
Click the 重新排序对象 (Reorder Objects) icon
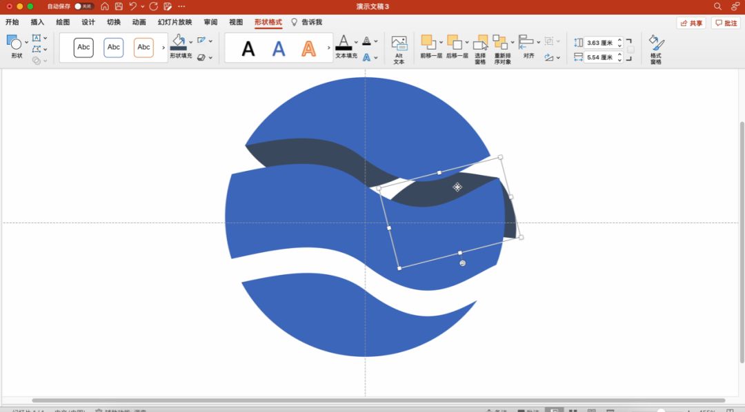point(500,42)
